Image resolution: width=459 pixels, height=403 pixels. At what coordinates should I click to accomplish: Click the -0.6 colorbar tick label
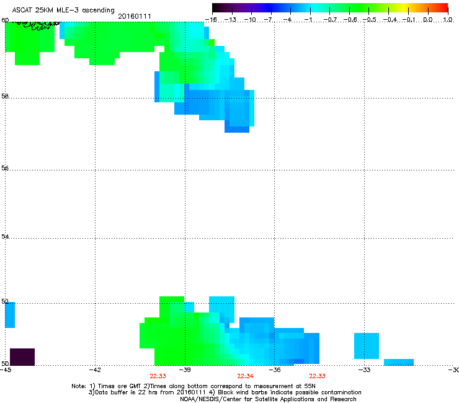pyautogui.click(x=350, y=20)
